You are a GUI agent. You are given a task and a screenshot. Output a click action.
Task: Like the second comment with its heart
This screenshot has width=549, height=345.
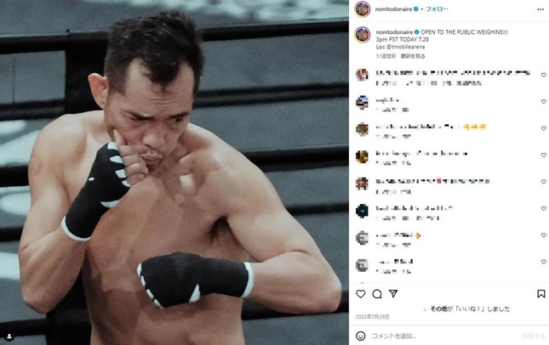543,102
